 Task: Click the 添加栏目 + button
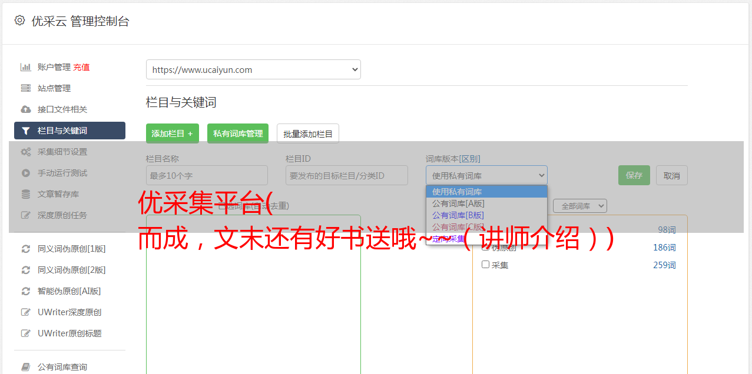click(x=173, y=133)
